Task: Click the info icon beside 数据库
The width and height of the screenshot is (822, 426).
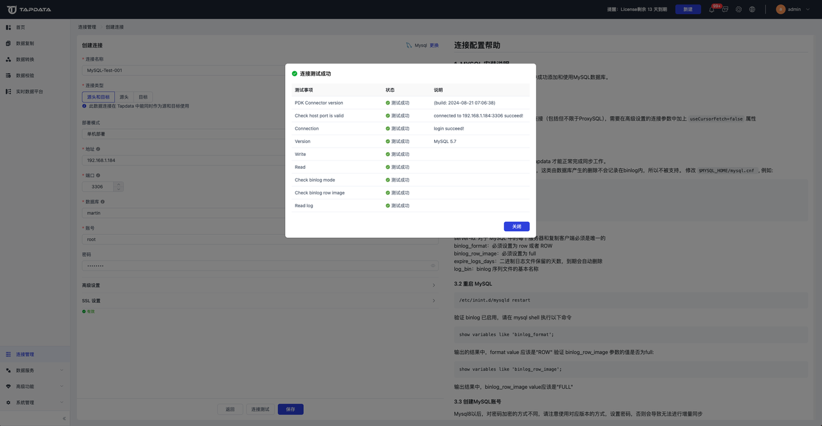Action: (x=103, y=201)
